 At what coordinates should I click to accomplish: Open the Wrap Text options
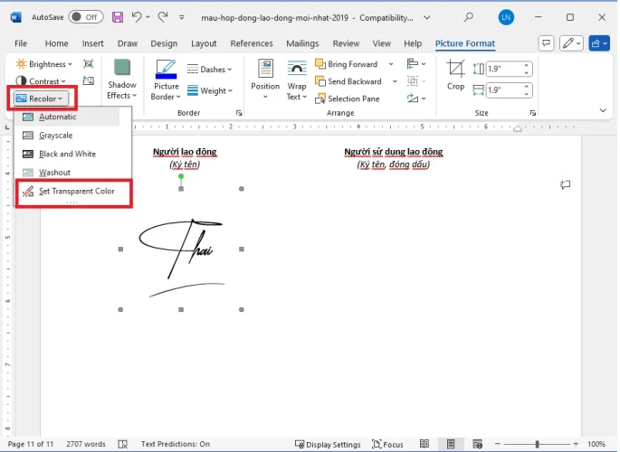pos(295,80)
